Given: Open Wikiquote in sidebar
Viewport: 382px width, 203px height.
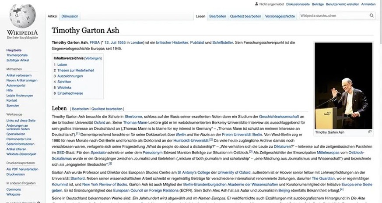Looking at the screenshot, I should [13, 195].
